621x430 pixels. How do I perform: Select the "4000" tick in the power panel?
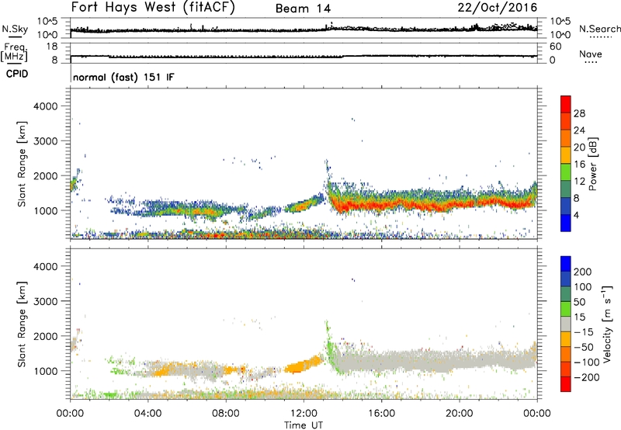point(45,106)
